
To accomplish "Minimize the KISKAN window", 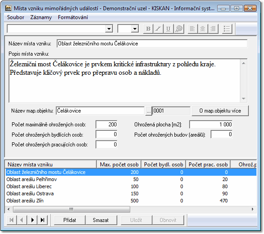I will point(223,8).
